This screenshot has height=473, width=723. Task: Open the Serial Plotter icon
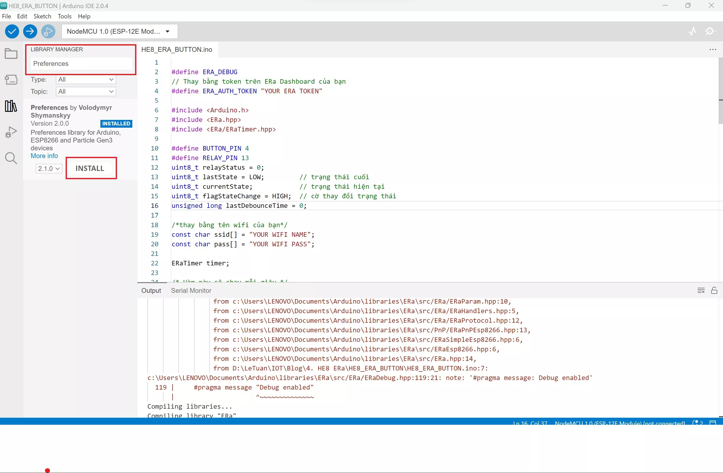[x=693, y=31]
